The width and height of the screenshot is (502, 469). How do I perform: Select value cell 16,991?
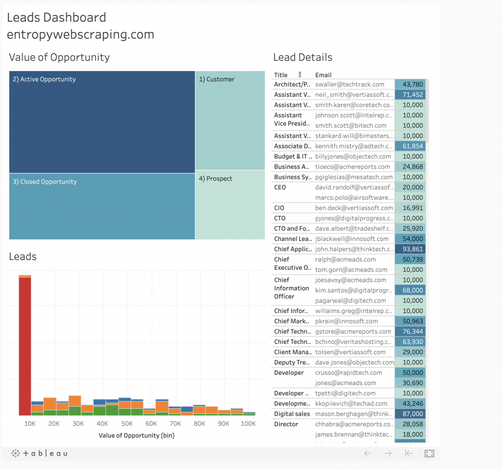tap(410, 208)
